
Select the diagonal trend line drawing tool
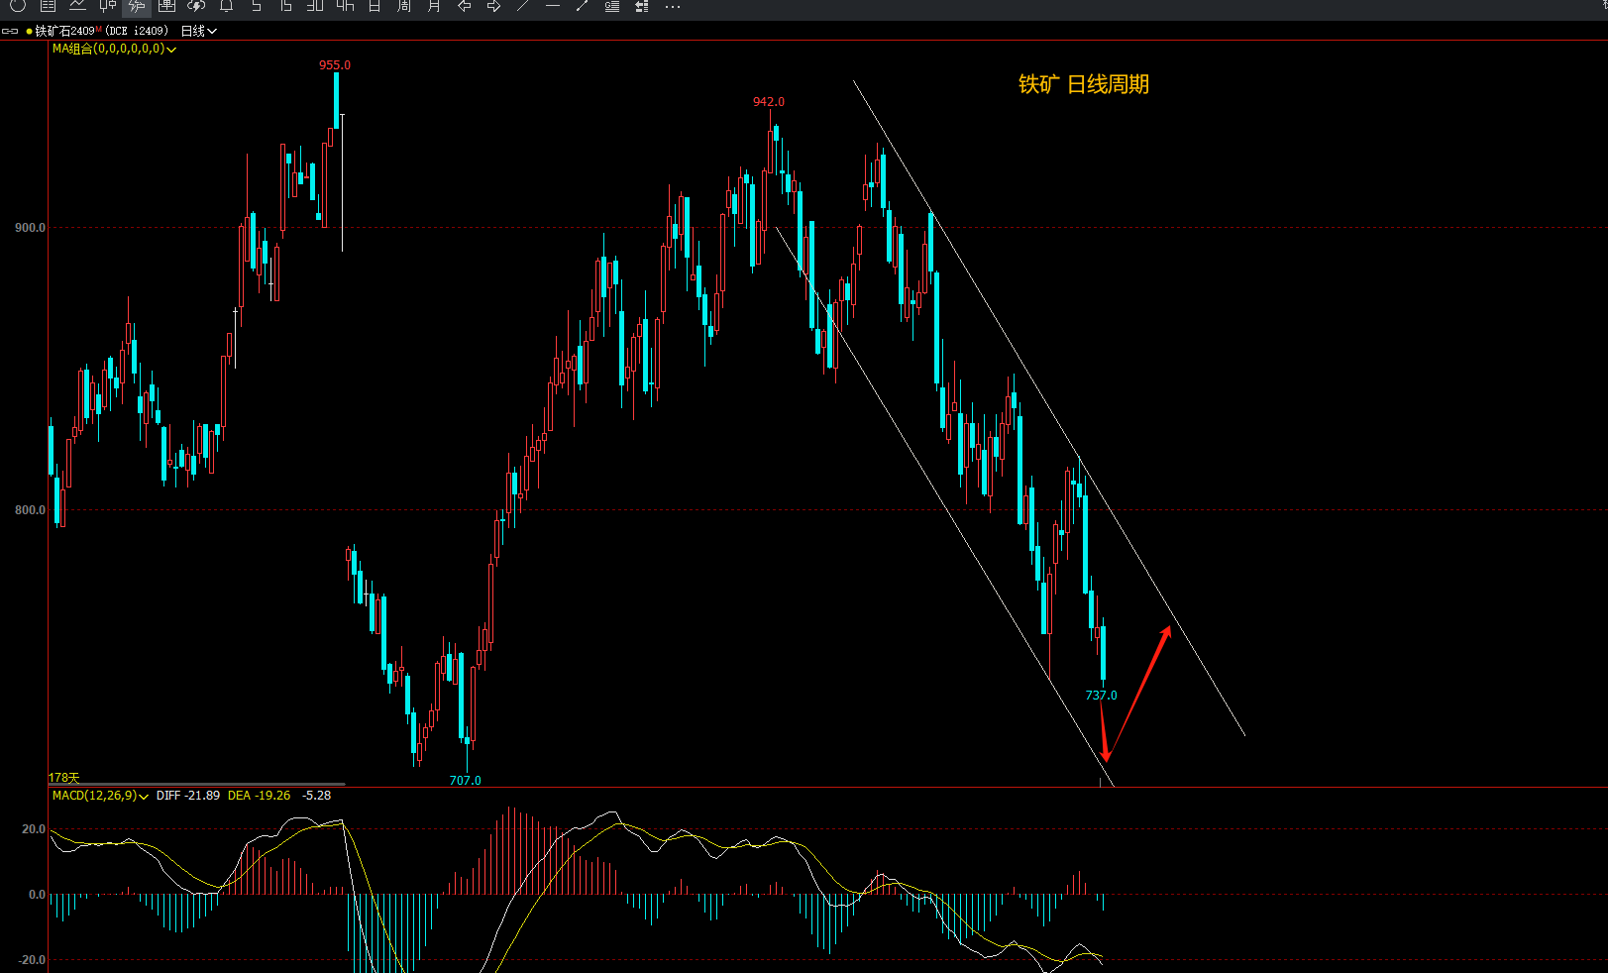coord(523,6)
